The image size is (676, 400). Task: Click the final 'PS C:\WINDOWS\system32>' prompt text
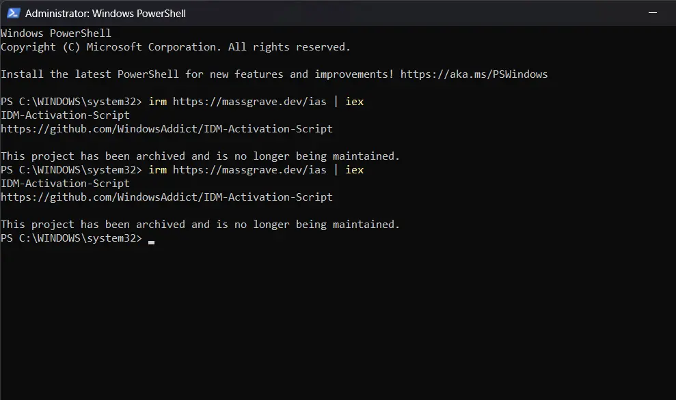[71, 238]
